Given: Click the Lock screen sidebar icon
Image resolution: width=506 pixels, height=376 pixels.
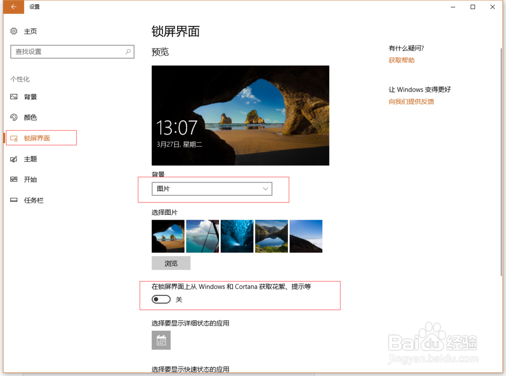Looking at the screenshot, I should click(14, 139).
